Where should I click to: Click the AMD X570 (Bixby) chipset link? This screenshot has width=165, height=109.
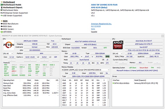[99, 7]
